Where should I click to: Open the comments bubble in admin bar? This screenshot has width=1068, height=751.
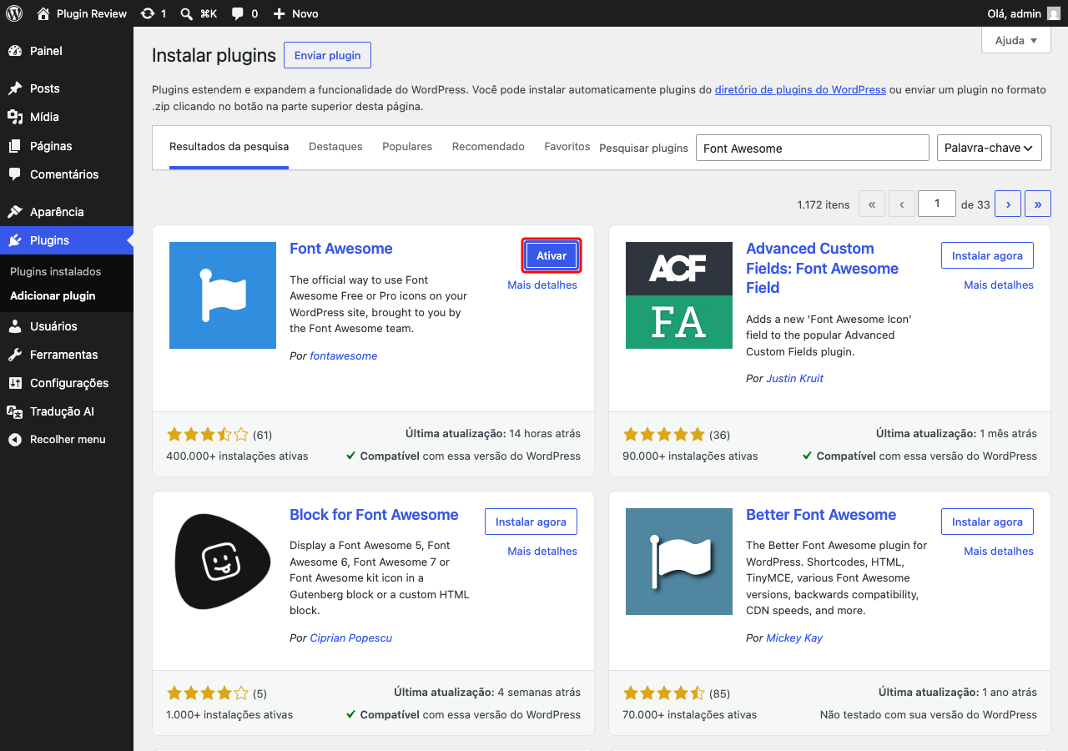[238, 13]
